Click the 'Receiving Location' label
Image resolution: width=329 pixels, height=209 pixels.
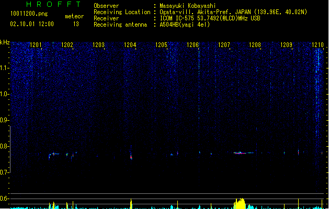tap(122, 12)
